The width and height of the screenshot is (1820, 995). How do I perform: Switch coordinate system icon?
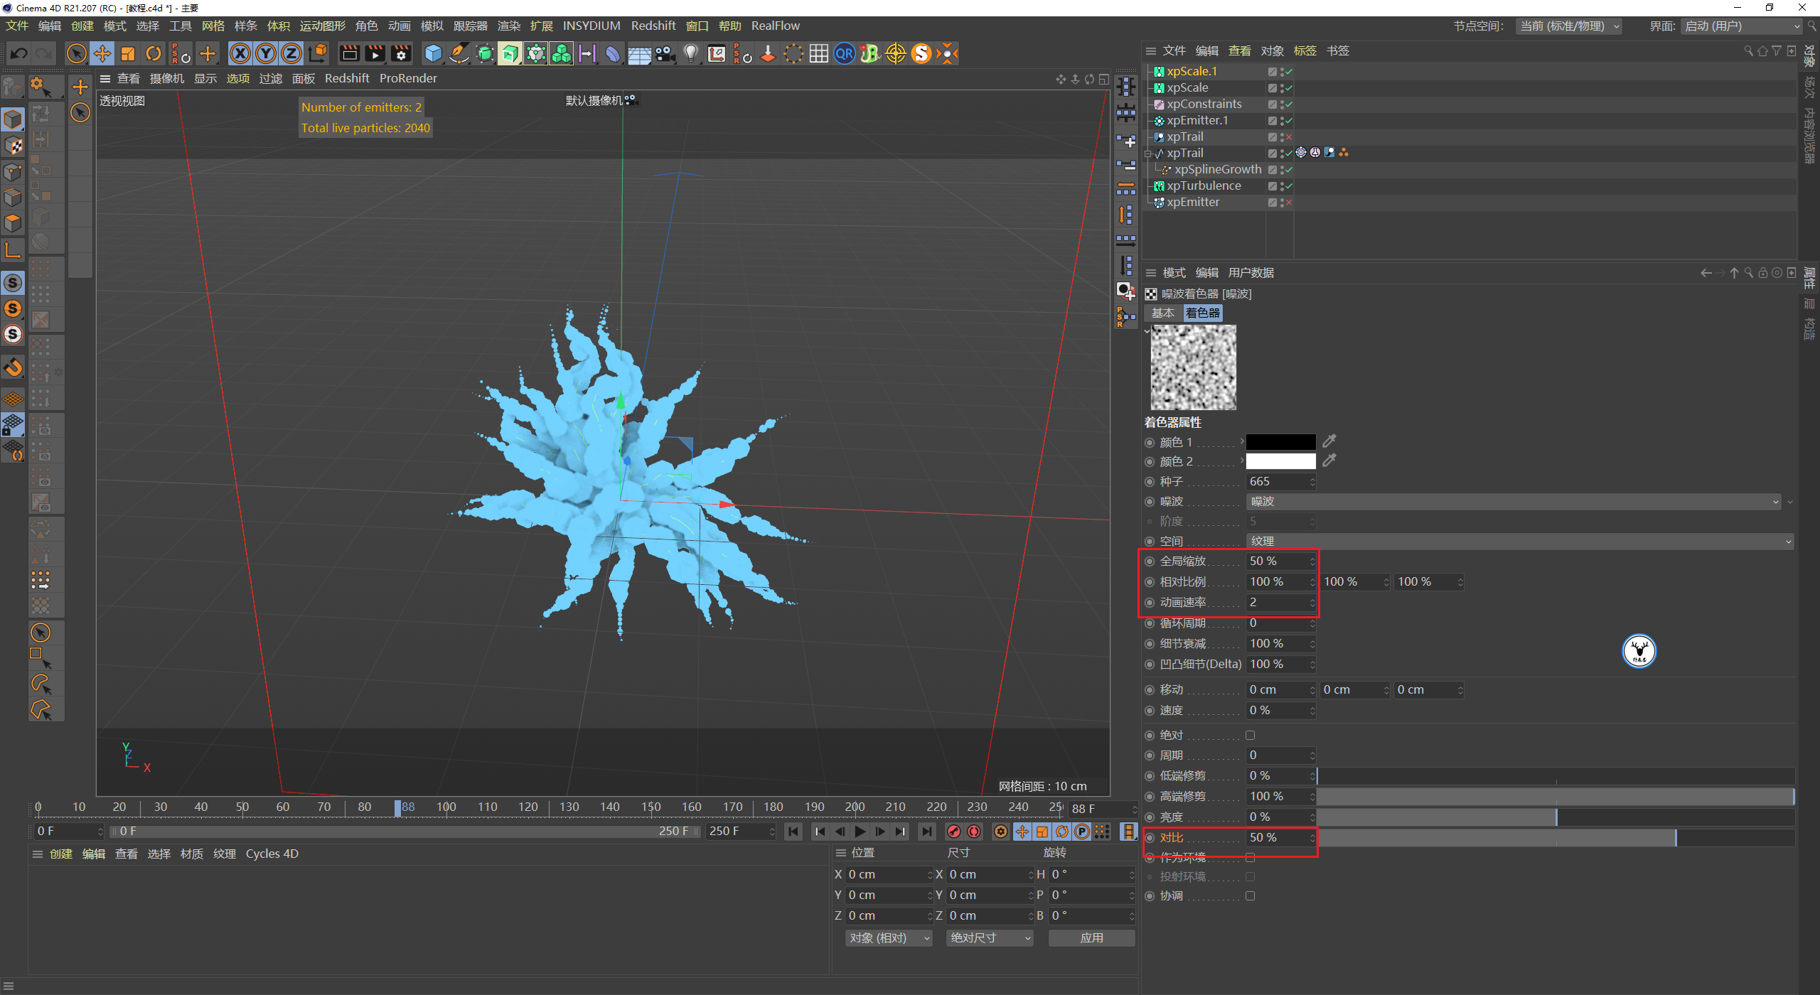318,53
